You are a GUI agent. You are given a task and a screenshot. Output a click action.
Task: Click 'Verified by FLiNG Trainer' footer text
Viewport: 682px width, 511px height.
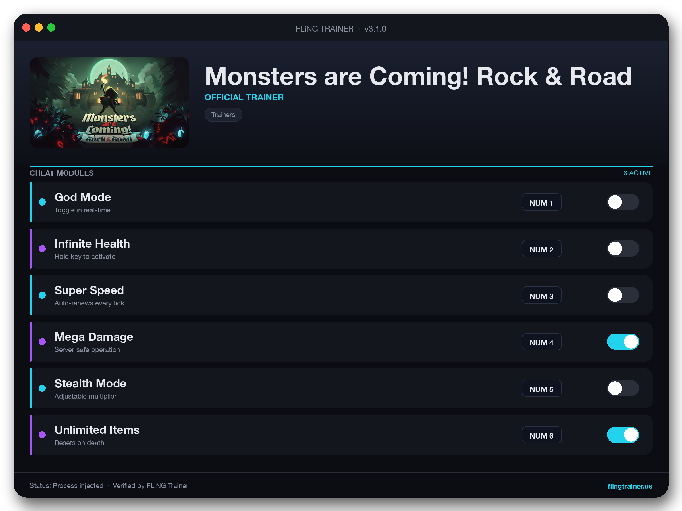tap(150, 486)
